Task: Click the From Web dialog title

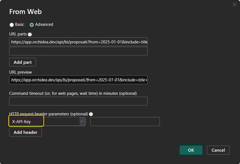Action: [x=25, y=12]
